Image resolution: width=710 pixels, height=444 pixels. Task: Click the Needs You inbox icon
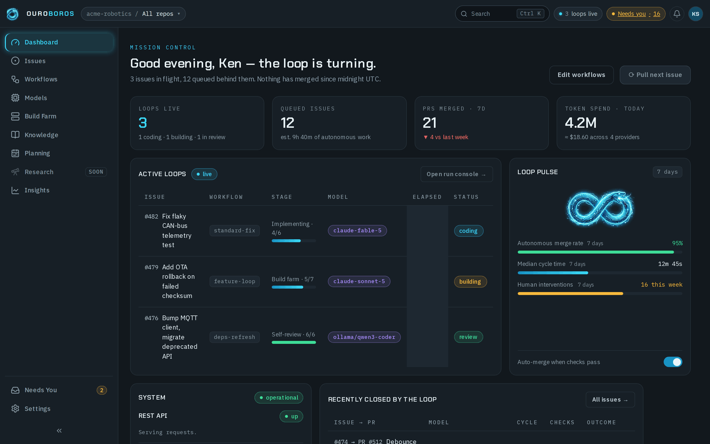(15, 390)
